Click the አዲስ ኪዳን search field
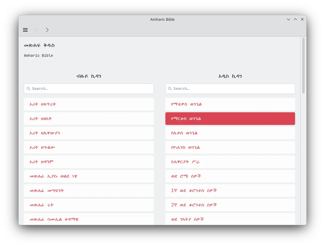This screenshot has height=247, width=325. point(230,89)
